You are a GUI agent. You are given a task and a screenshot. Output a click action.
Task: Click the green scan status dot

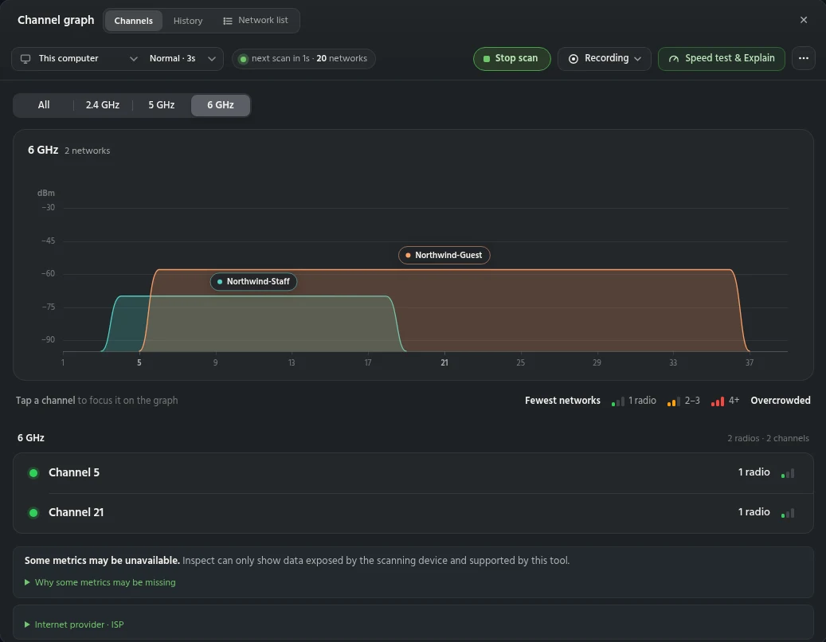pos(243,59)
